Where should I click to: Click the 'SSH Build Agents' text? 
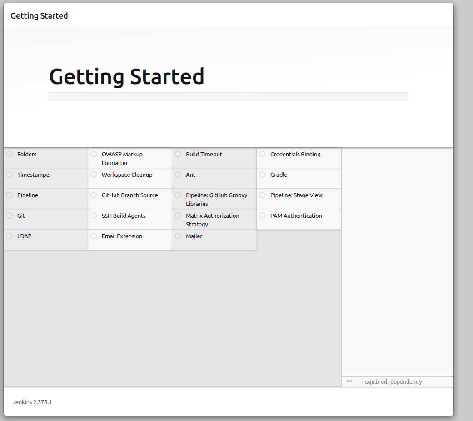pyautogui.click(x=124, y=216)
